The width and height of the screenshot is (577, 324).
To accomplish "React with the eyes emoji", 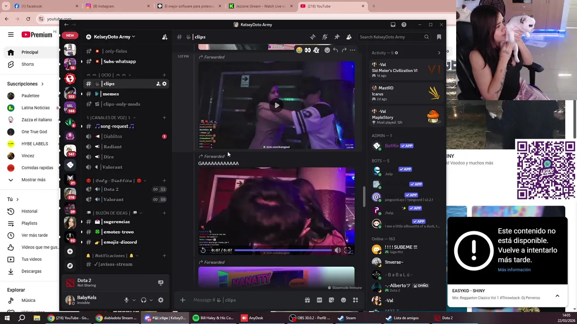I will 307,50.
